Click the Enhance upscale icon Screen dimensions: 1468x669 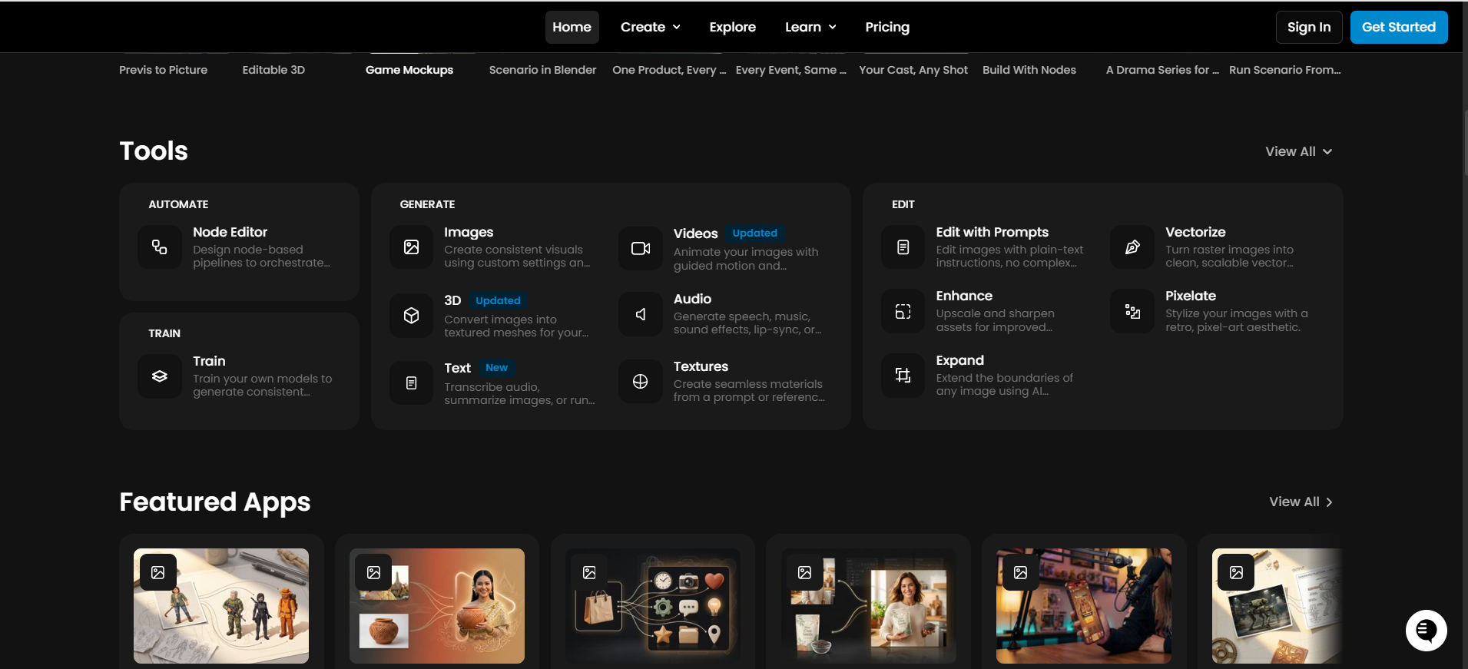903,311
